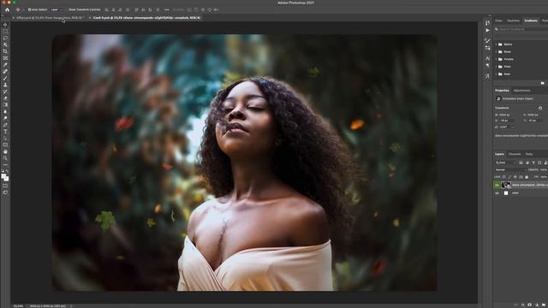Switch to the Adjustments tab

pos(521,91)
